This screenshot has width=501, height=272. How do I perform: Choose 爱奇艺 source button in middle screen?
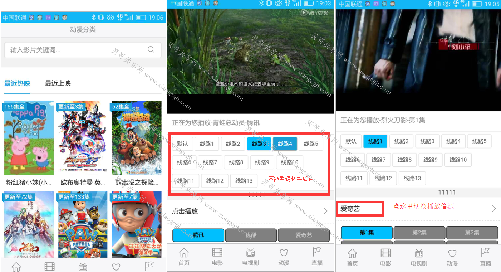pyautogui.click(x=304, y=235)
